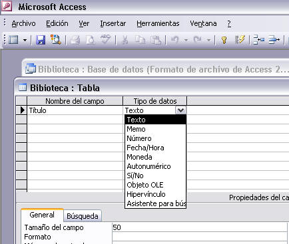Click the Bibioteca Tabla window icon

click(x=23, y=88)
